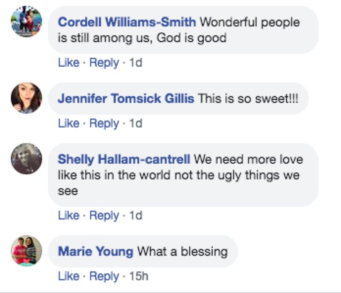The width and height of the screenshot is (341, 293).
Task: Reply to Jennifer Tomsick Gillis's comment
Action: (x=104, y=124)
